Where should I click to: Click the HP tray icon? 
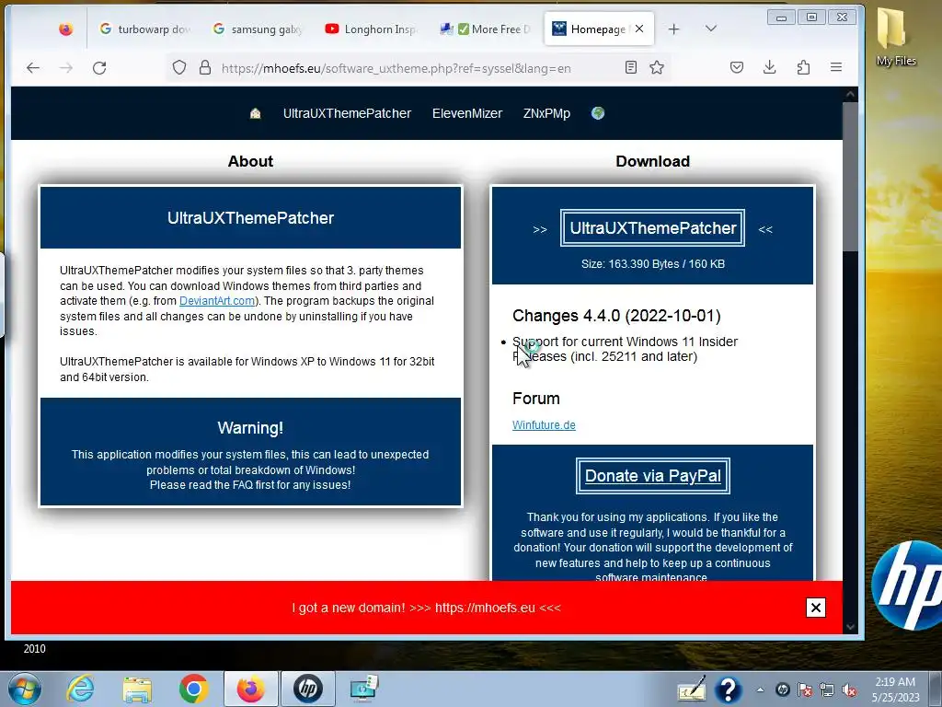pos(782,690)
